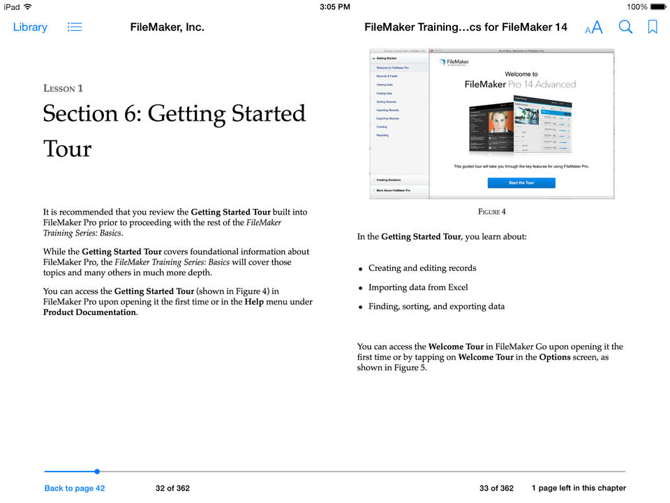Tap '1 page left in this chapter'

[579, 488]
